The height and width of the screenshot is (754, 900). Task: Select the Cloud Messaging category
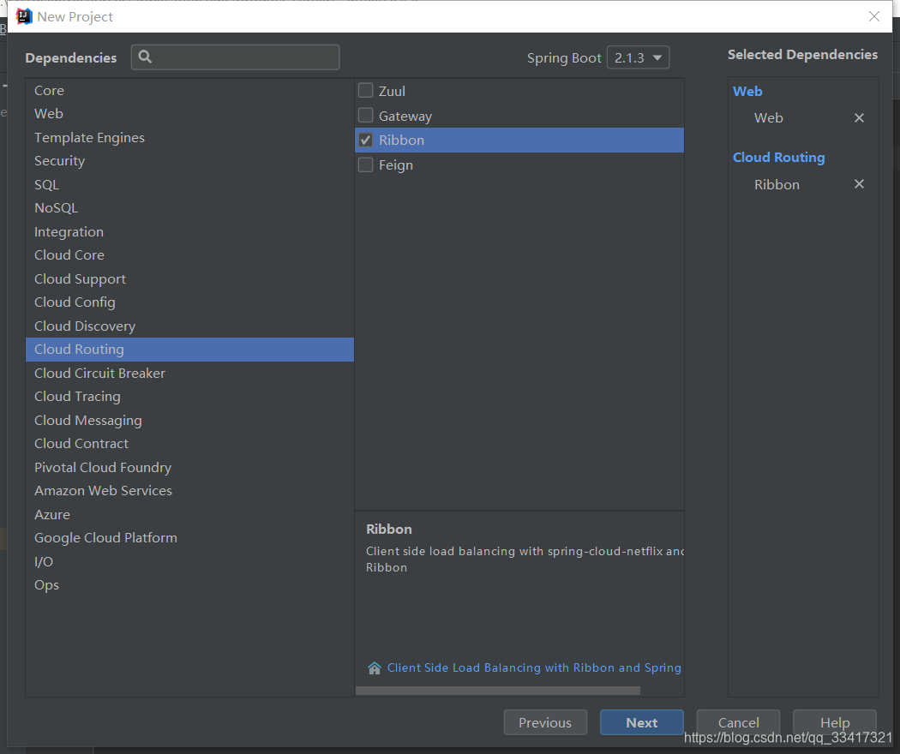tap(189, 420)
